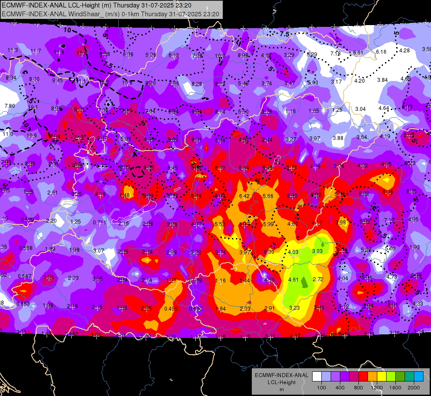Click the wind shear value 4.50
This screenshot has height=396, width=431.
269,280
